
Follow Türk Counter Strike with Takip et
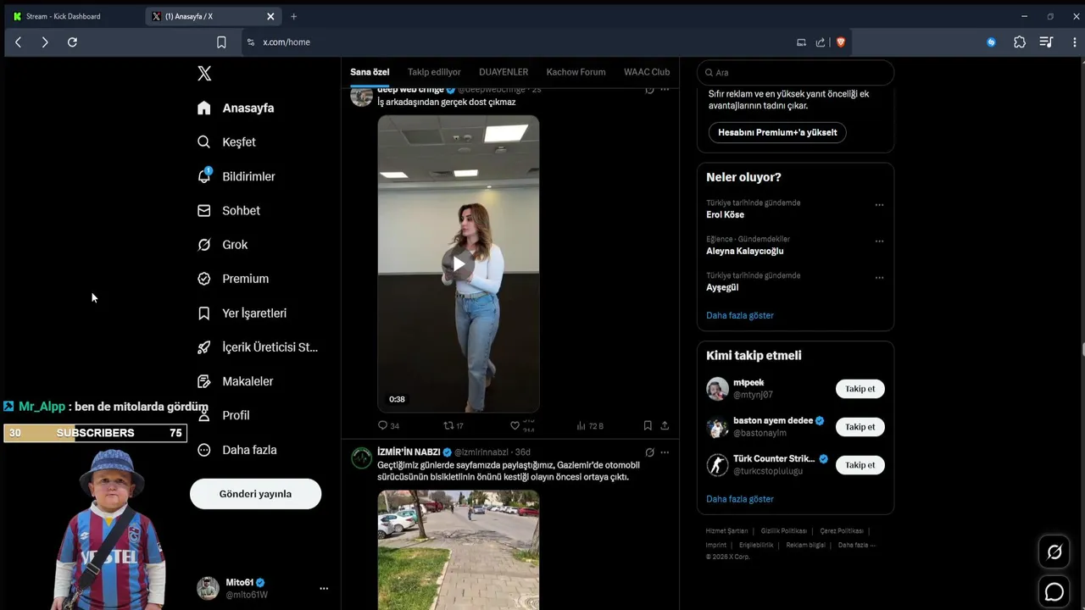[860, 465]
